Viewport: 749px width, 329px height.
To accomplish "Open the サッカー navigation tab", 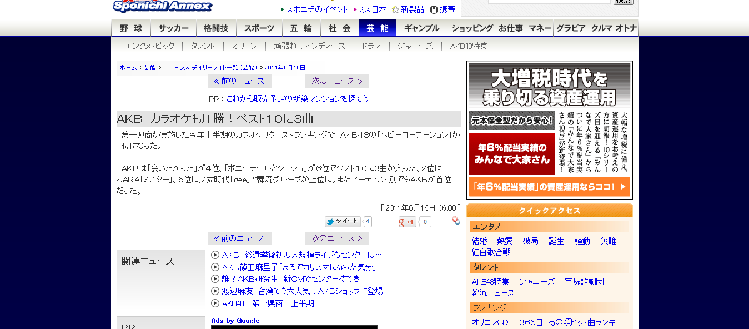I will [174, 28].
